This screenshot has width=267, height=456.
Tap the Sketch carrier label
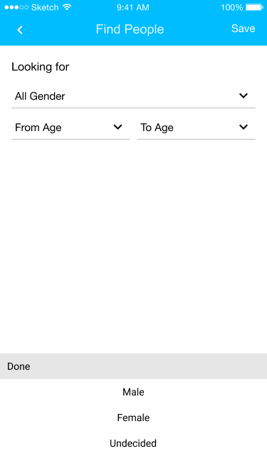click(x=45, y=7)
